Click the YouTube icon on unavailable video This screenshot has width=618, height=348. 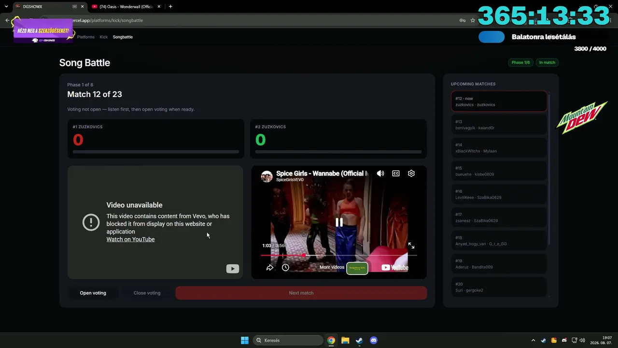(x=233, y=269)
